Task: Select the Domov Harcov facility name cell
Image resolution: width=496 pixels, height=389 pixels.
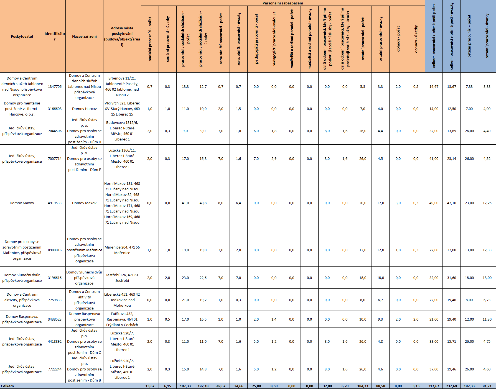Action: coord(84,109)
